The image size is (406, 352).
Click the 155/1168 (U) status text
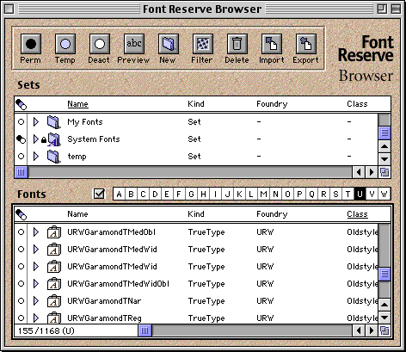pyautogui.click(x=46, y=330)
